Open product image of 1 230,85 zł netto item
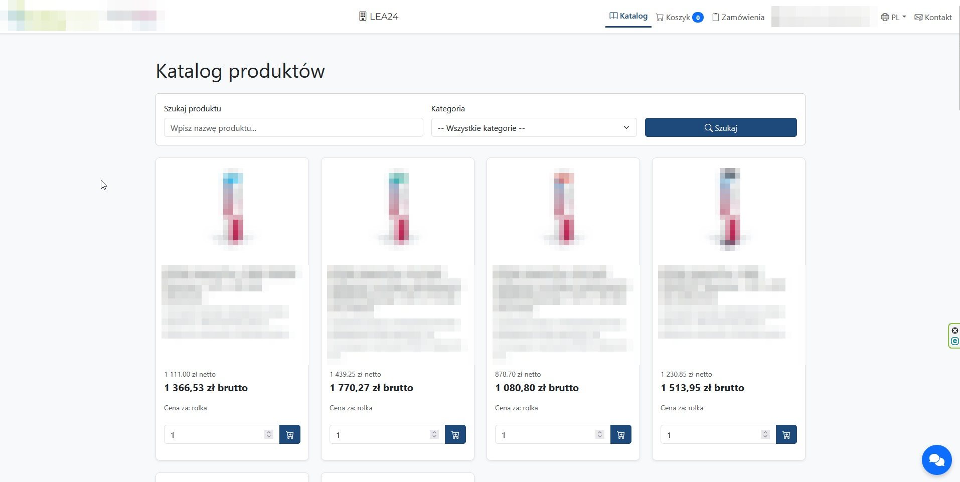The height and width of the screenshot is (482, 960). (x=729, y=209)
